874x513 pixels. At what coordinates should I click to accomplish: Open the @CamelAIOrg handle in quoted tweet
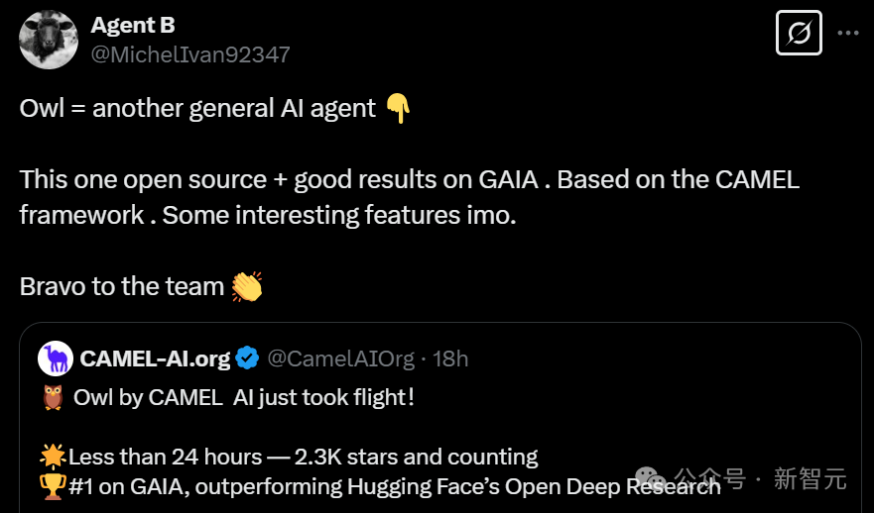[x=340, y=359]
